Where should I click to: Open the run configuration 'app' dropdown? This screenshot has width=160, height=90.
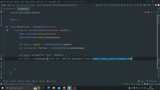(102, 5)
